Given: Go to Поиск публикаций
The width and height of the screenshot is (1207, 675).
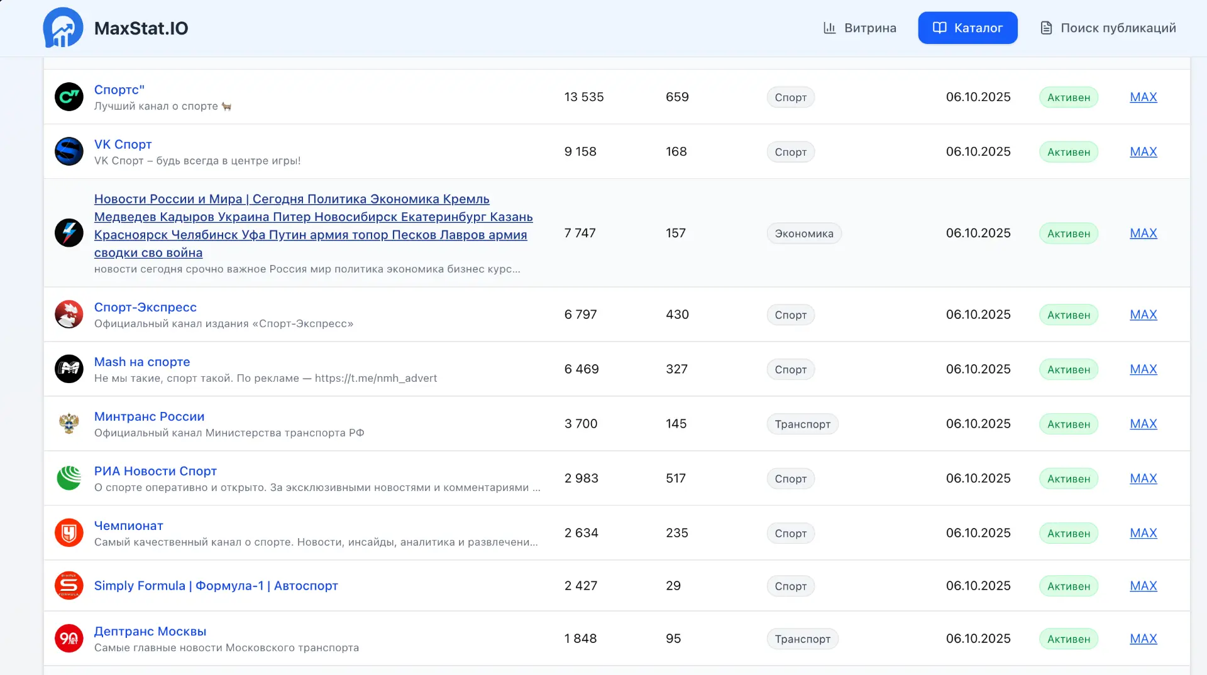Looking at the screenshot, I should (x=1108, y=28).
